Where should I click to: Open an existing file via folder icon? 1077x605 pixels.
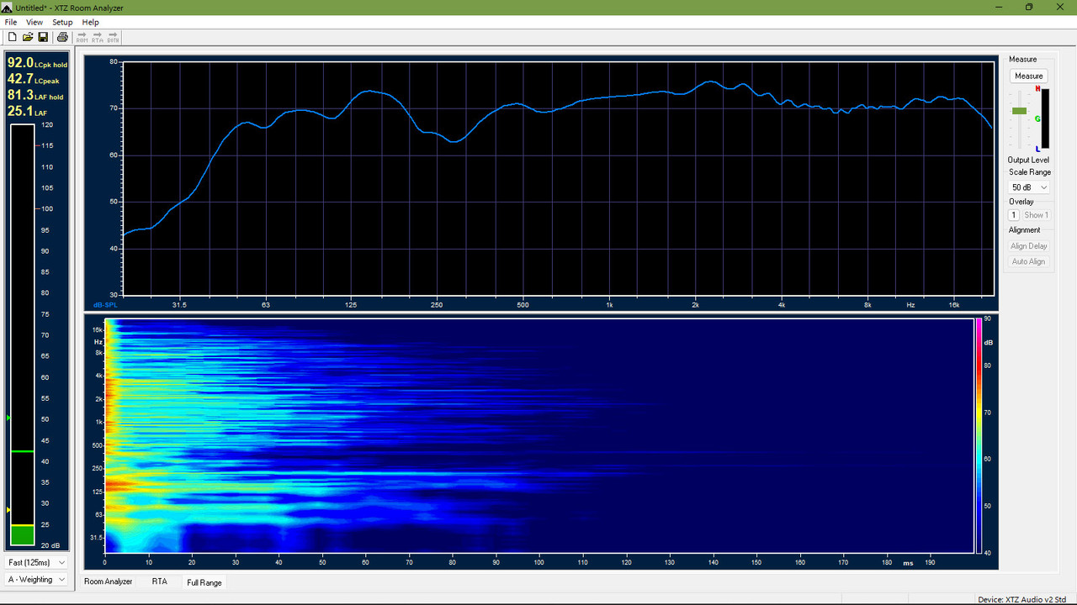[28, 37]
